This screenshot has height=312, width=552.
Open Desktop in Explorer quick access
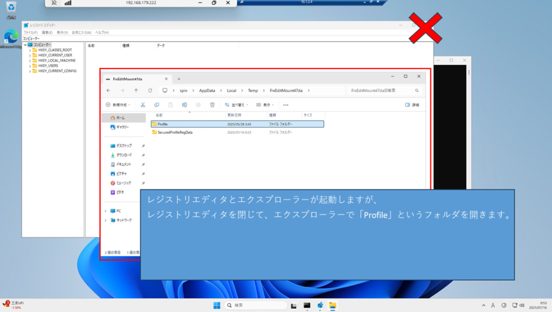[x=123, y=145]
